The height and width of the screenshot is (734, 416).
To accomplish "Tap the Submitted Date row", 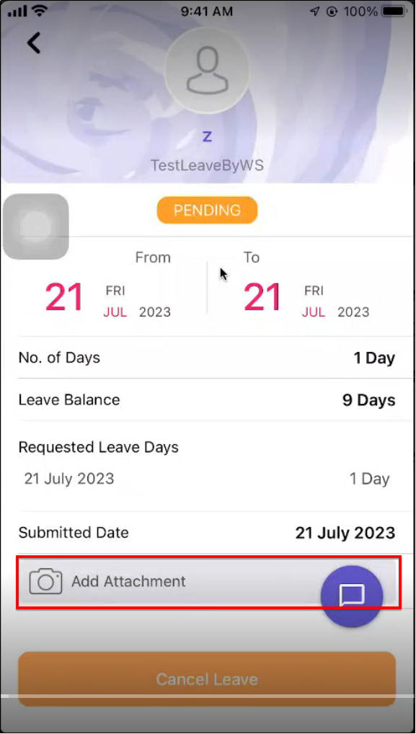I will [x=207, y=533].
